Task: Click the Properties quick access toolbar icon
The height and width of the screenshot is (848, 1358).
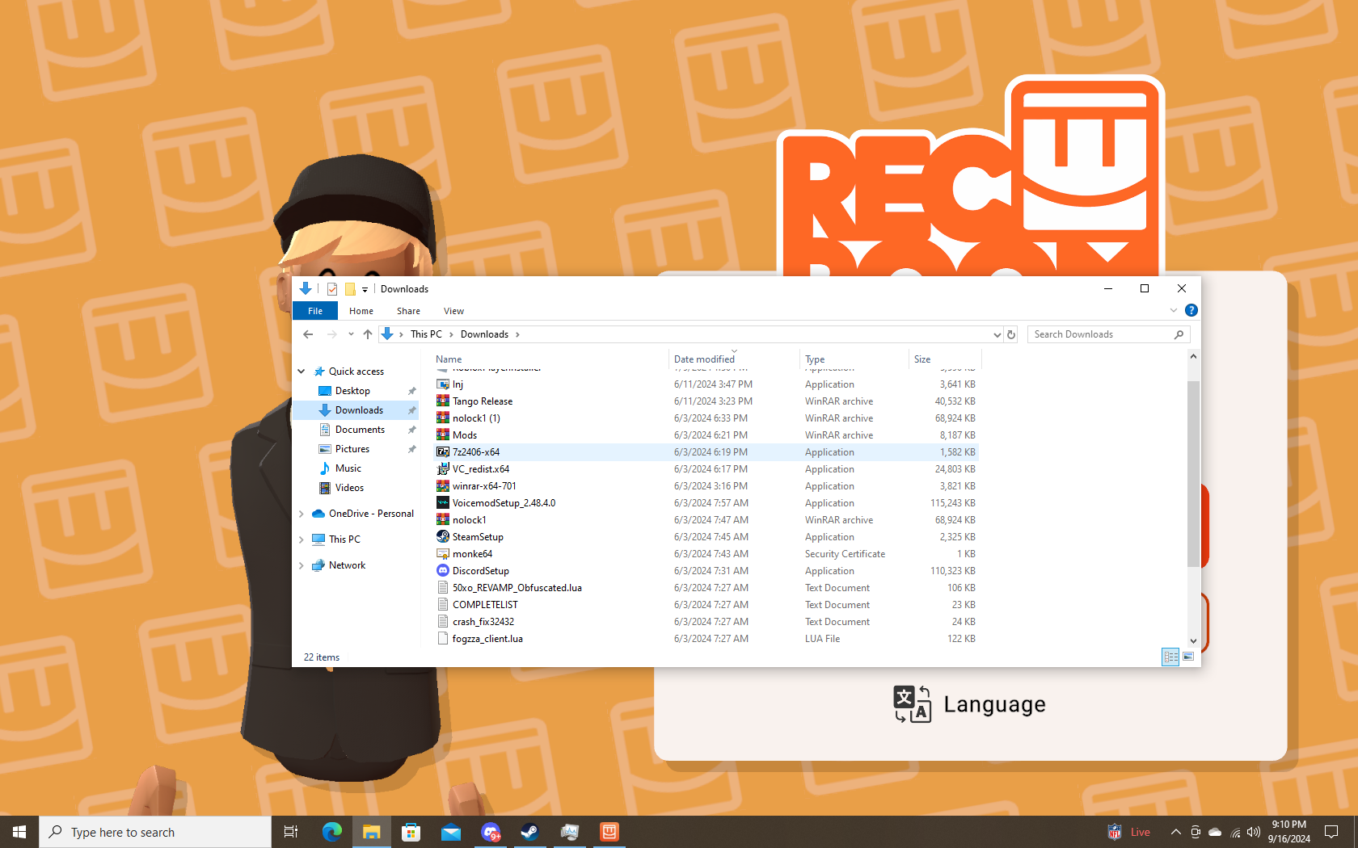Action: coord(332,289)
